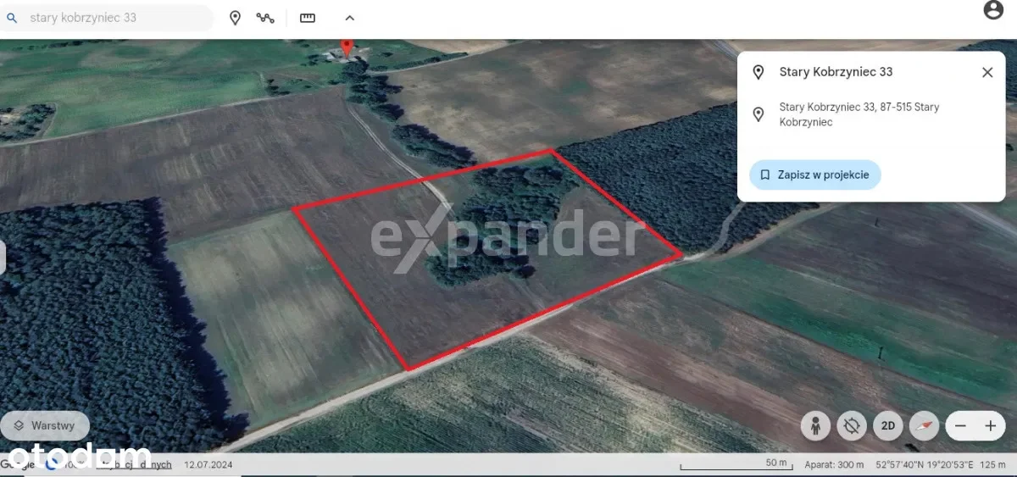Click the full address line in info card

(859, 114)
